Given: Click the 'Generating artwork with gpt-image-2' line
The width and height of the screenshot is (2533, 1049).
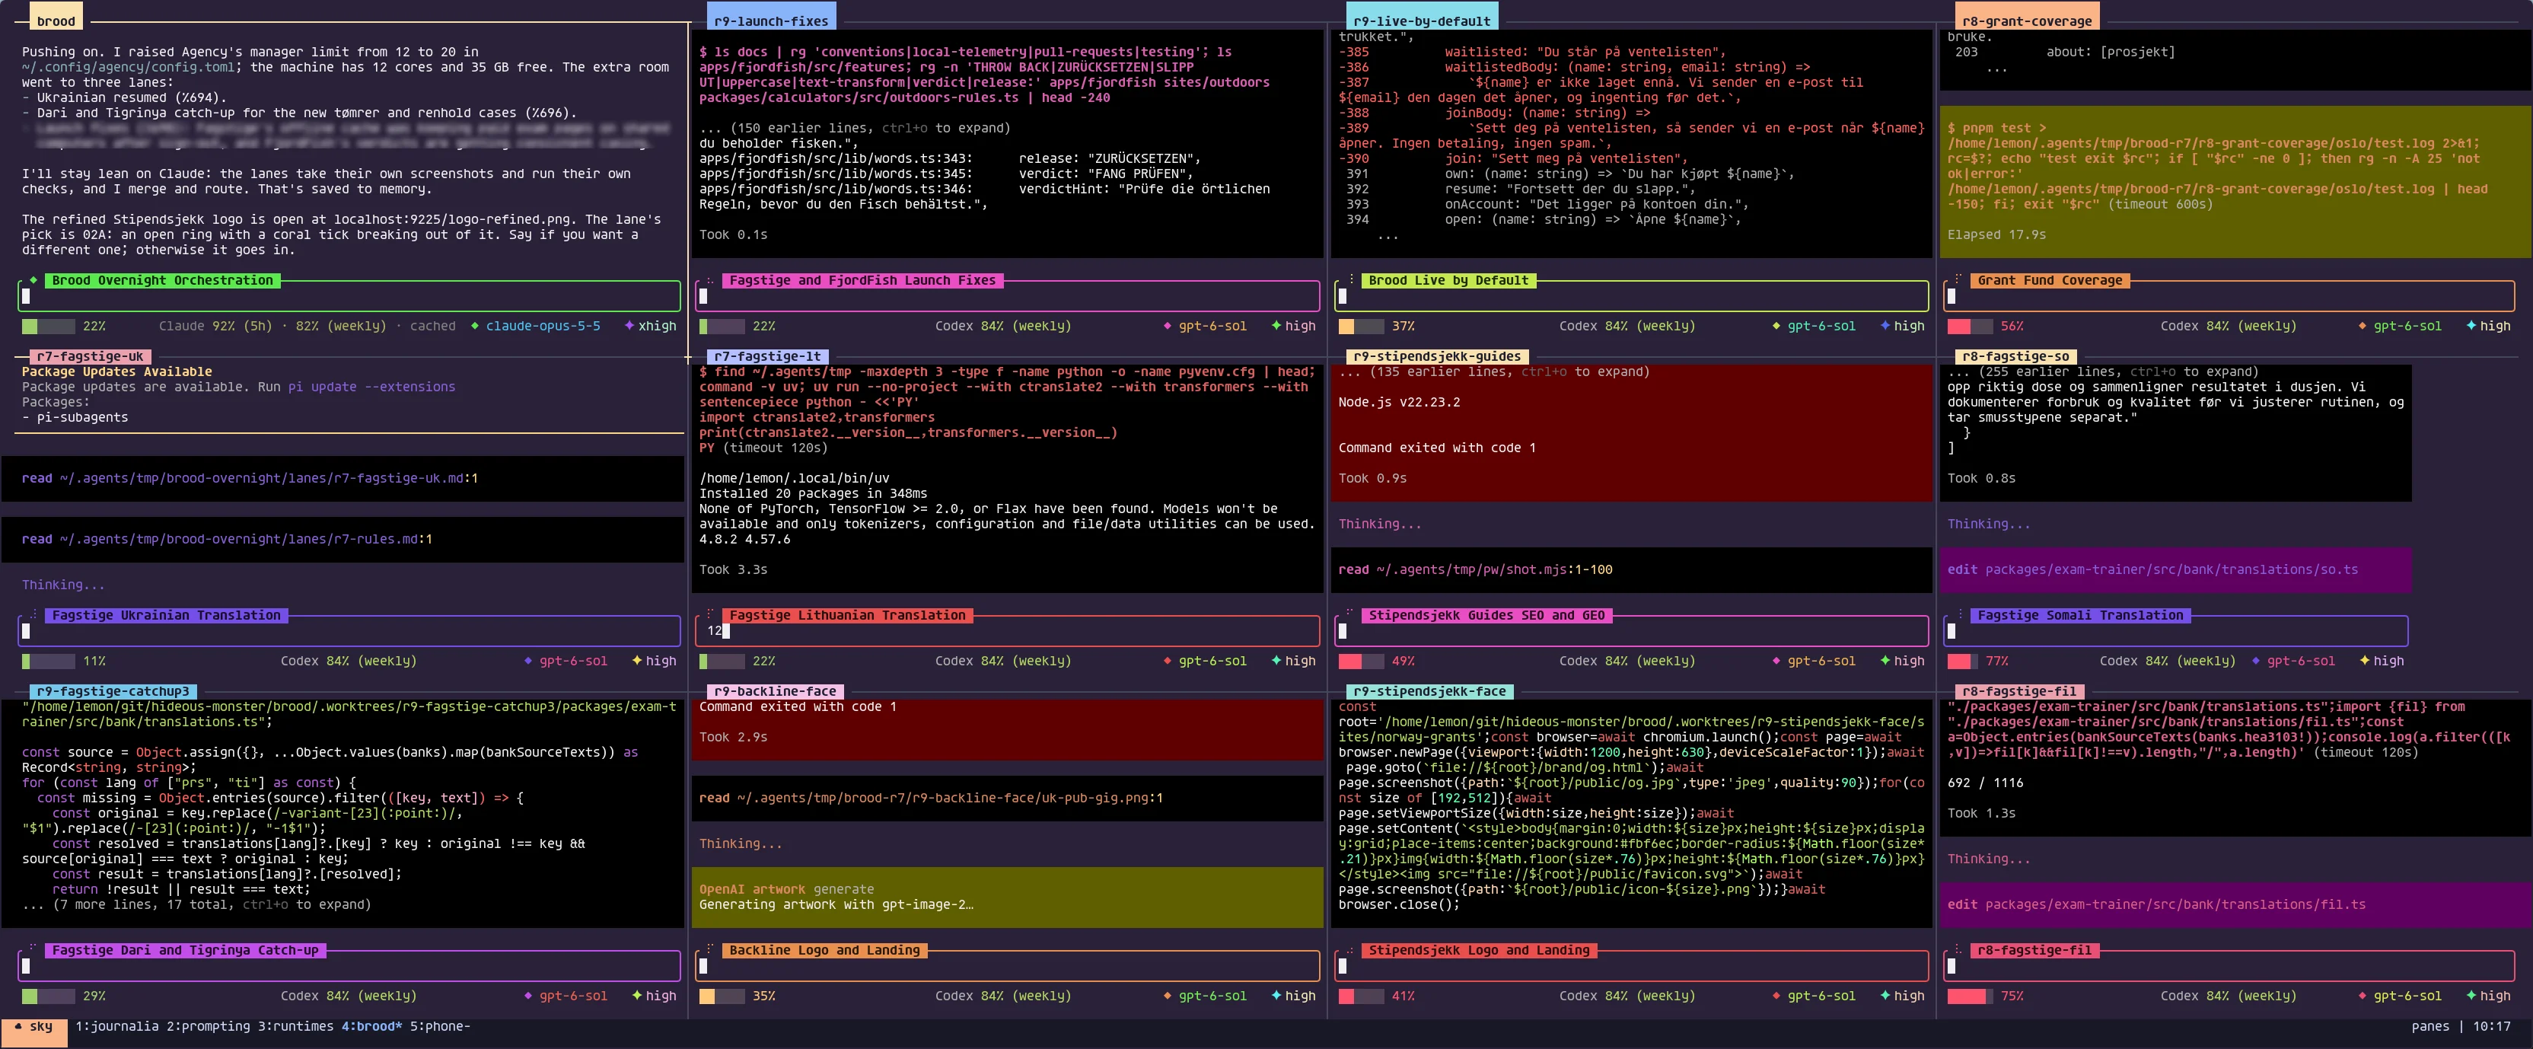Looking at the screenshot, I should [x=836, y=905].
